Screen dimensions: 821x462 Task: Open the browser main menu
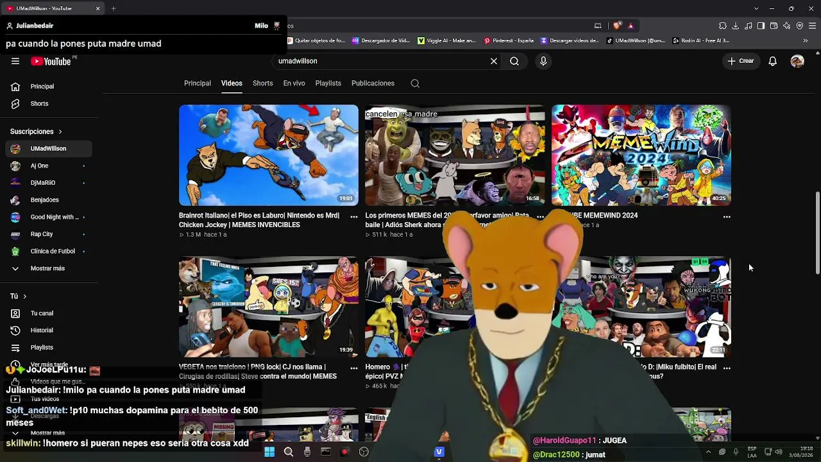point(813,26)
